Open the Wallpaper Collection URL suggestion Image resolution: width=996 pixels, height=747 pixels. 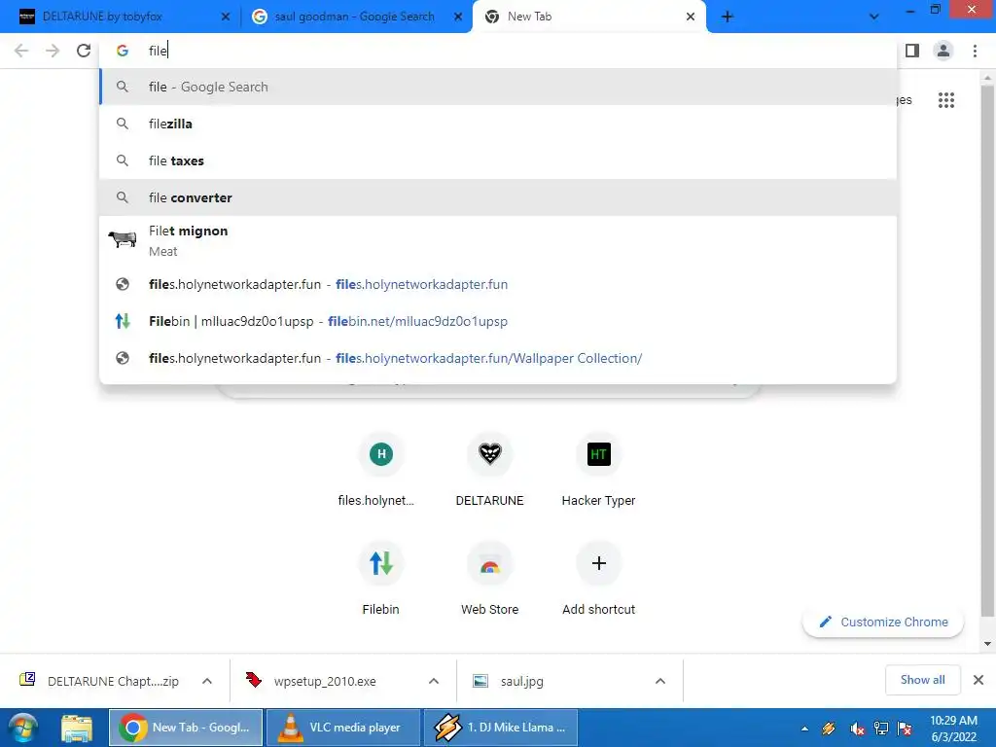pyautogui.click(x=498, y=358)
